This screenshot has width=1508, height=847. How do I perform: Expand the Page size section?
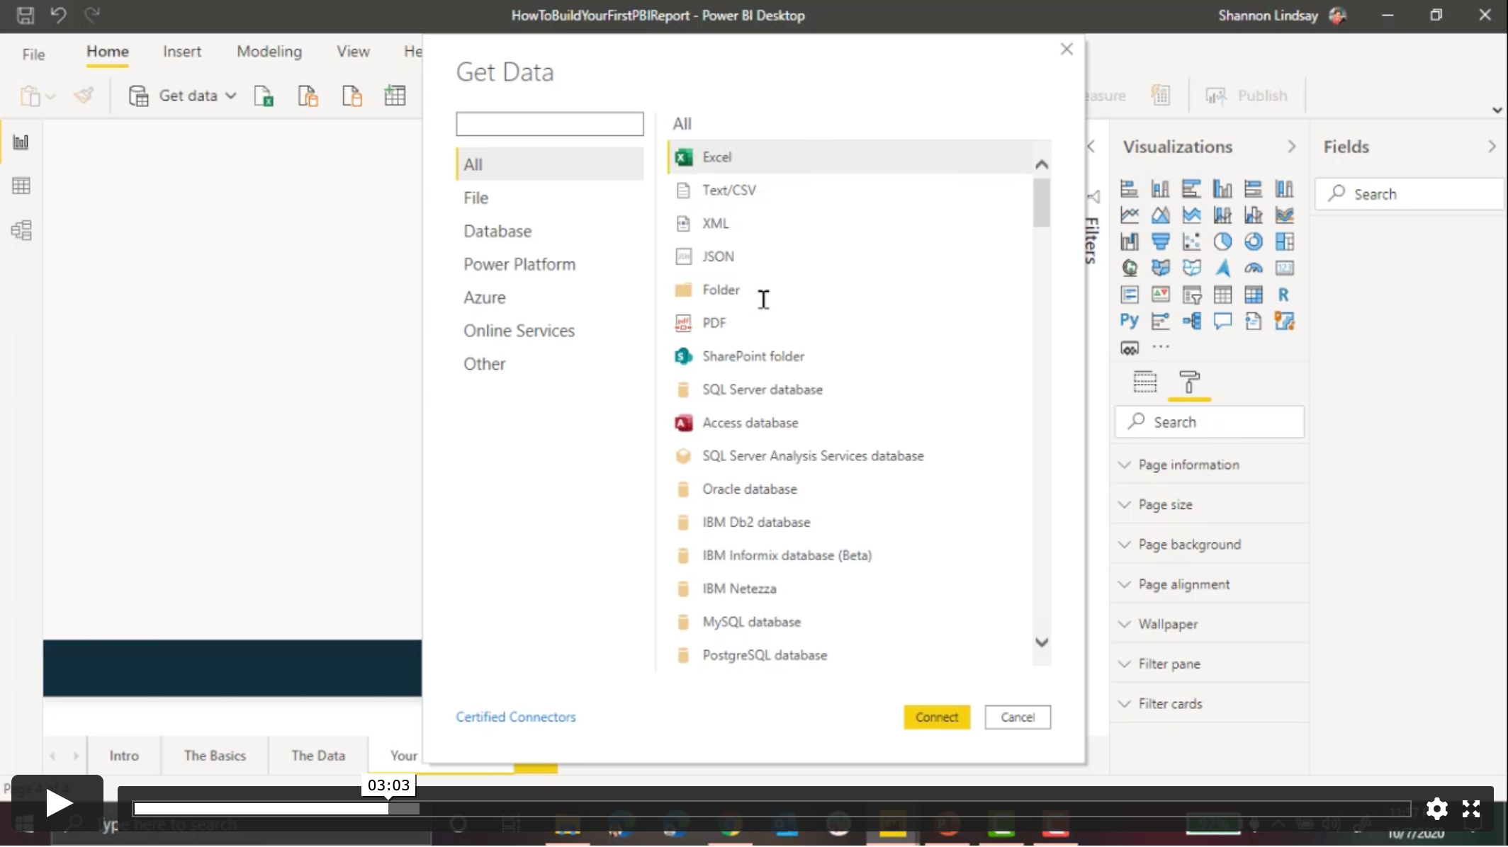pos(1209,505)
